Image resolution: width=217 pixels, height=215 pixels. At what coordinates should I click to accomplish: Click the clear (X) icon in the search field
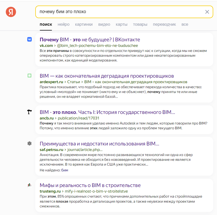pos(207,12)
